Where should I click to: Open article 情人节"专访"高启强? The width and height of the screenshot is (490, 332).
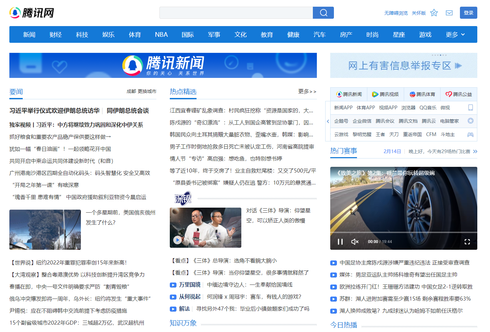coord(226,158)
